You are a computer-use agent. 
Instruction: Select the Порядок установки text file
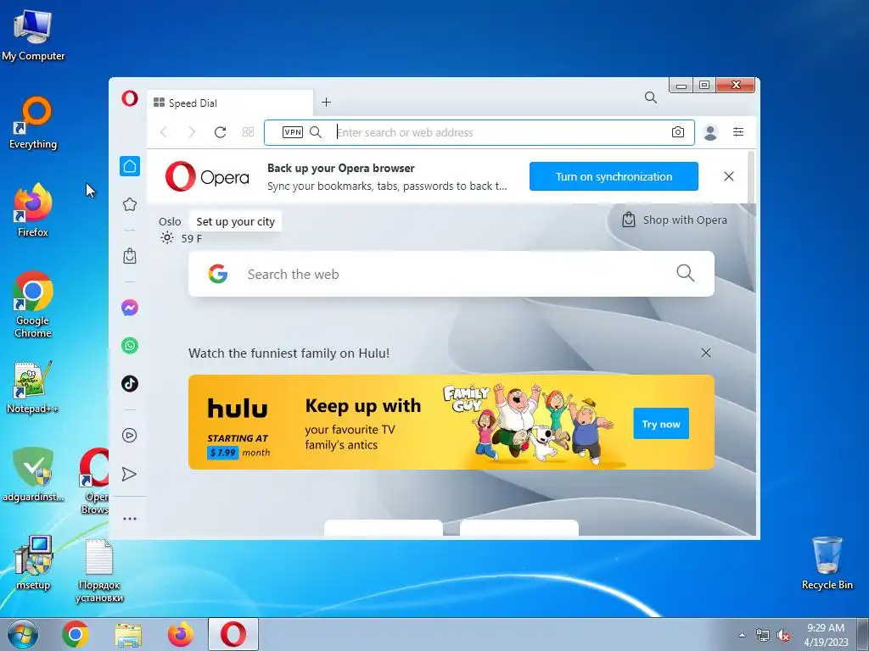pos(99,571)
